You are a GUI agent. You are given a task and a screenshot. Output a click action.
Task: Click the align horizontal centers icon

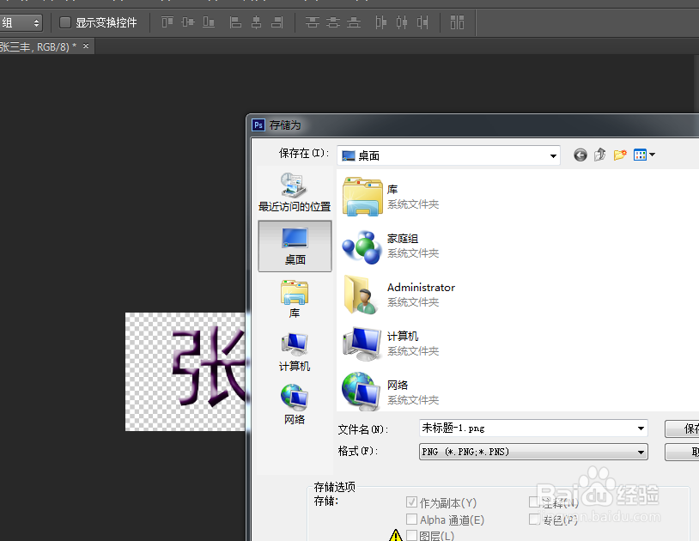click(256, 22)
